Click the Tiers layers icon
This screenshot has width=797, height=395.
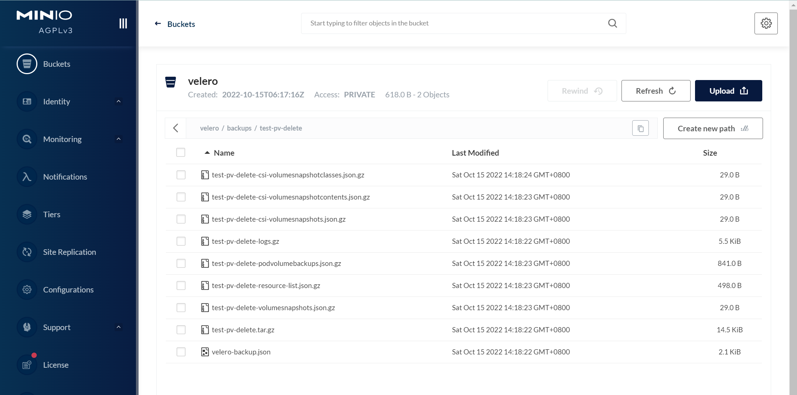click(27, 214)
